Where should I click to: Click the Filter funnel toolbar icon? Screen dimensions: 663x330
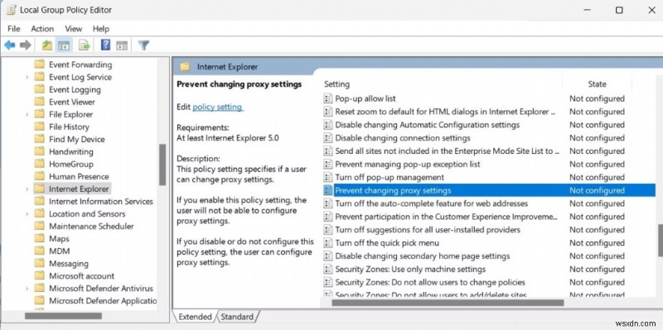[143, 45]
